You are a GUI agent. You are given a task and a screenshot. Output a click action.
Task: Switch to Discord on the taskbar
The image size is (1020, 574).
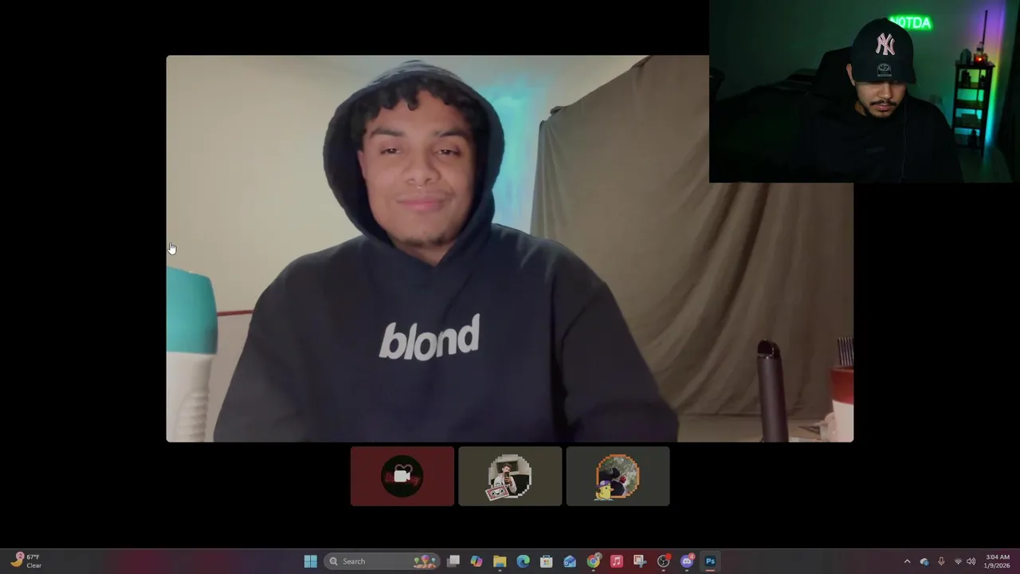click(687, 561)
